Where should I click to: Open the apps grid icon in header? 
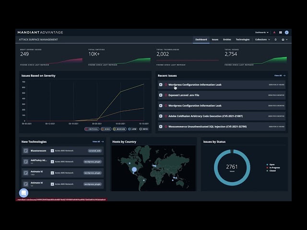click(280, 33)
